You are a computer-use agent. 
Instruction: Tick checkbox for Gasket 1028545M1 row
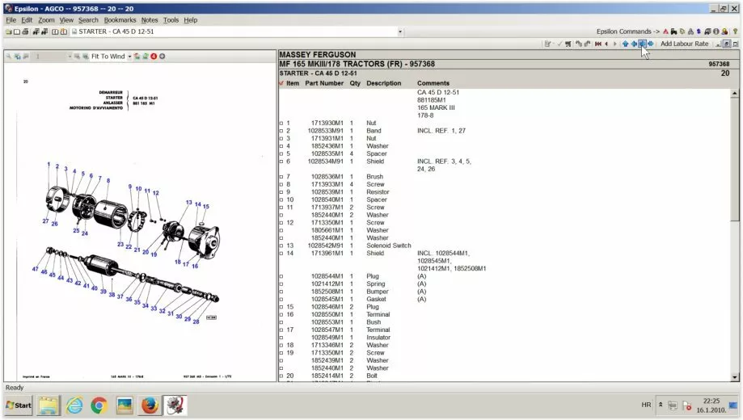(x=281, y=300)
